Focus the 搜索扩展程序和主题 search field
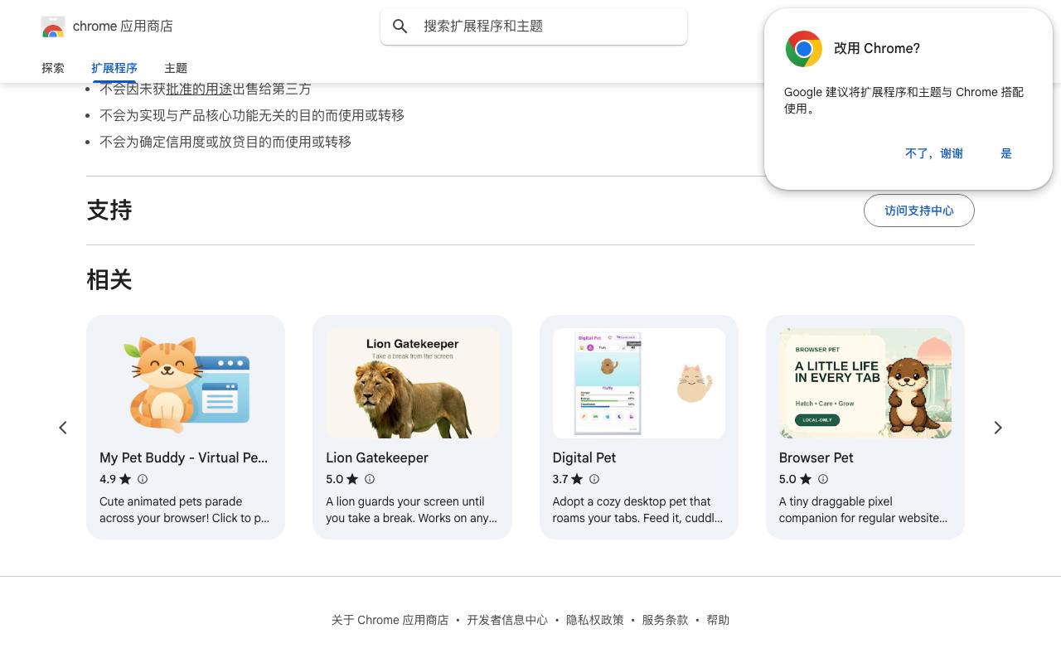Viewport: 1061px width, 663px height. click(x=534, y=27)
